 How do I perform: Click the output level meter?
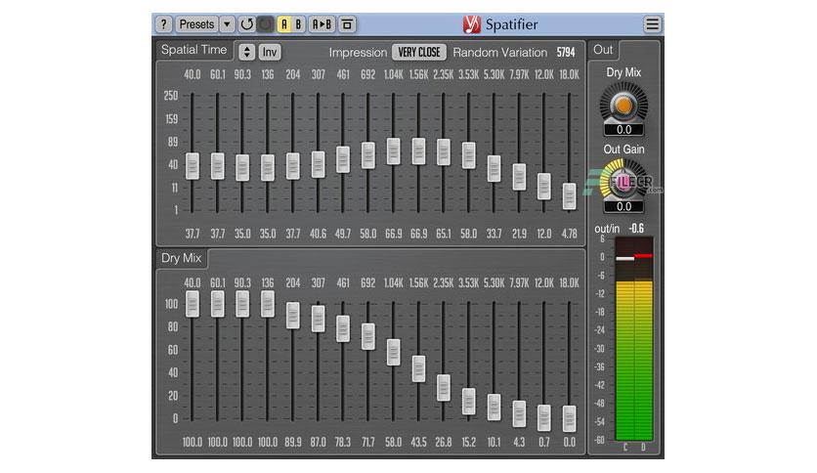[634, 340]
